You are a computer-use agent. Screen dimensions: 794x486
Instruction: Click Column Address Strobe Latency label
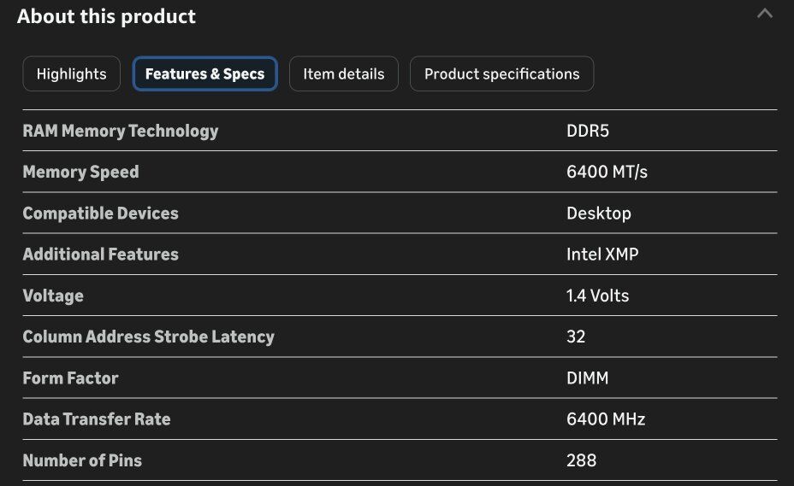[x=149, y=337]
